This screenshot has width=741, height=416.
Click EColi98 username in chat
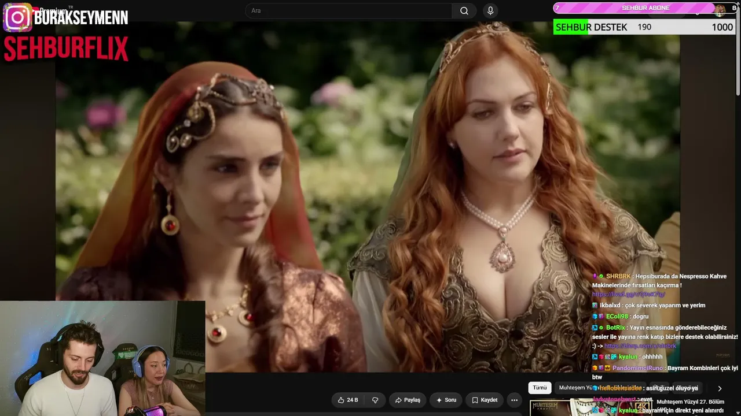(x=617, y=317)
